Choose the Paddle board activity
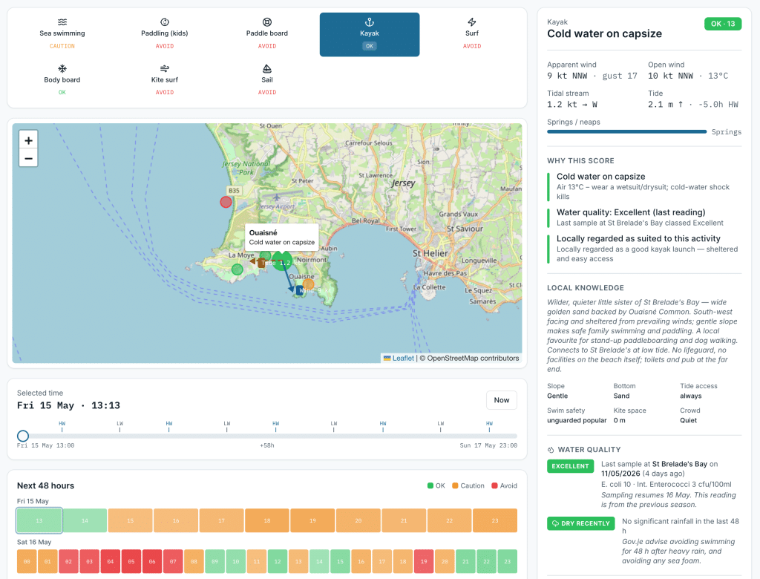Screen dimensions: 760x579 (267, 34)
